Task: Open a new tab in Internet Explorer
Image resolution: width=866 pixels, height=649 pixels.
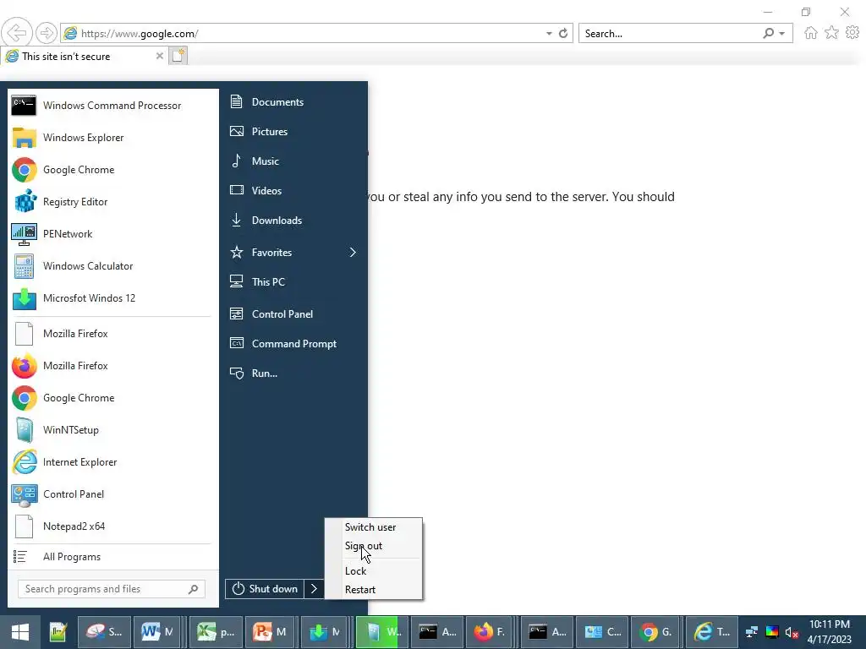Action: 178,56
